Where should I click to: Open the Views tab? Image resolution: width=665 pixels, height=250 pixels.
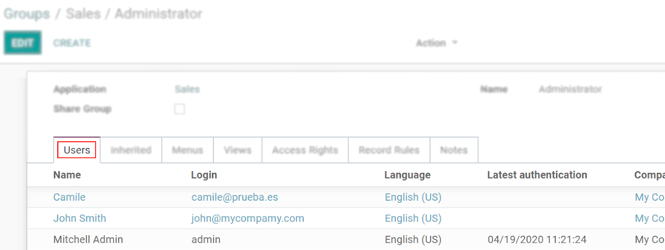click(238, 150)
